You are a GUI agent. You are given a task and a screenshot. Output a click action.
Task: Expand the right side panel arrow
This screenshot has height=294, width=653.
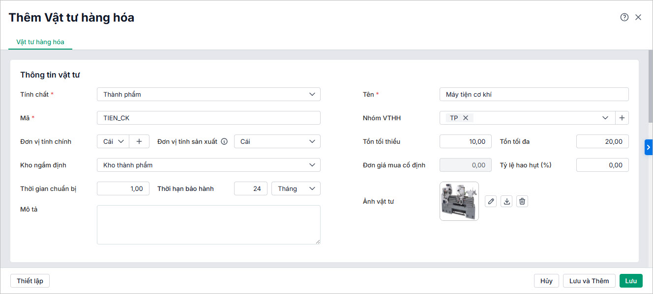[649, 147]
